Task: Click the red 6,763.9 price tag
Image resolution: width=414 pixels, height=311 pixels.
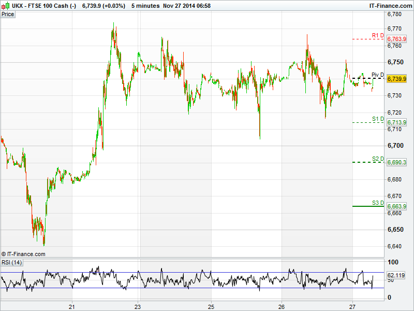Action: click(x=396, y=39)
